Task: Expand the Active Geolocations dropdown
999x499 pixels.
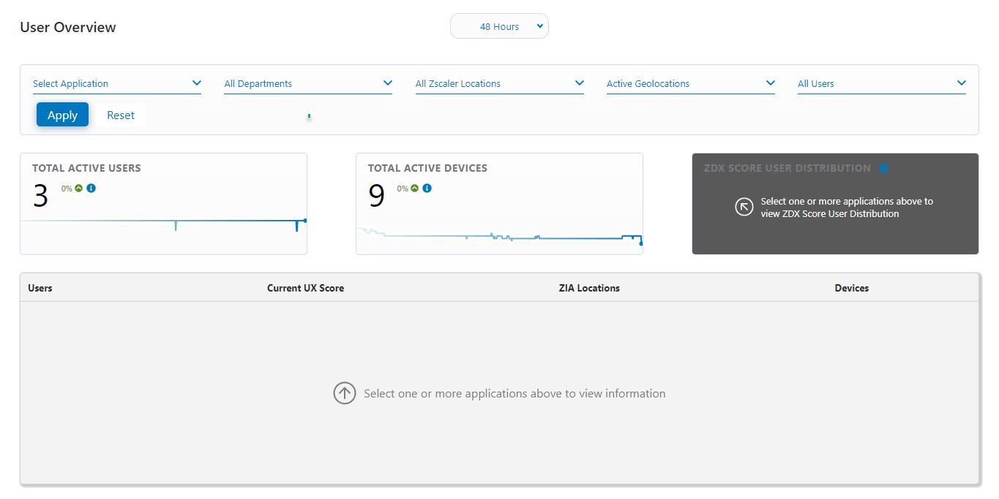Action: point(691,83)
